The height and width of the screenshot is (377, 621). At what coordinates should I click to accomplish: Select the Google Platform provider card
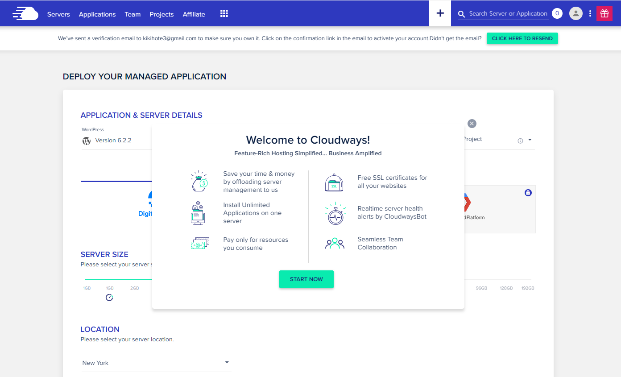[x=500, y=209]
